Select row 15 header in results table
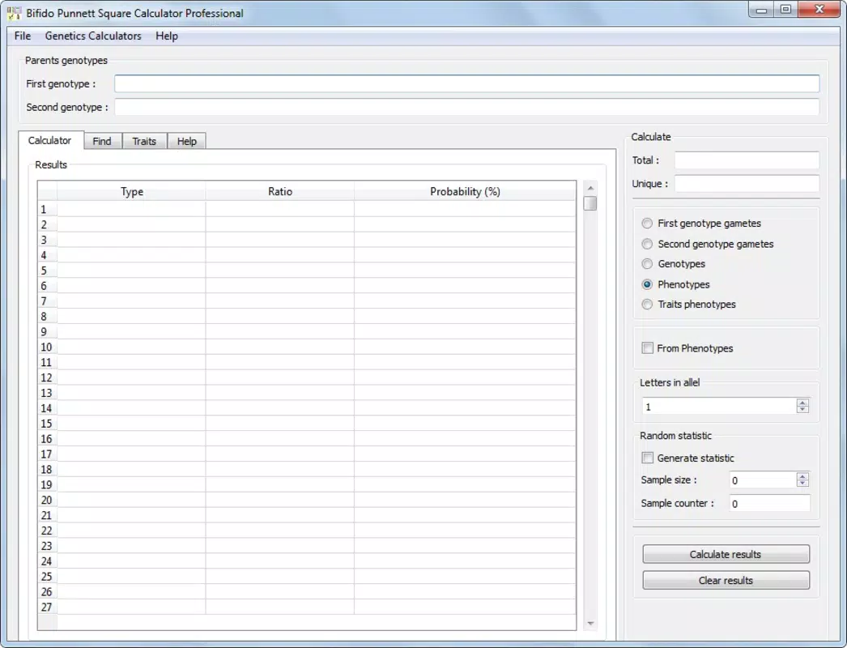847x648 pixels. click(47, 423)
